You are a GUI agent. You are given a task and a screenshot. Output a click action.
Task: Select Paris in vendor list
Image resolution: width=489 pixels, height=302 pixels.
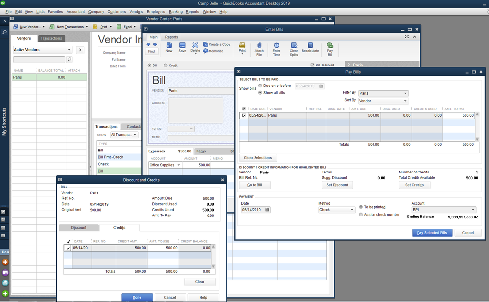click(49, 77)
